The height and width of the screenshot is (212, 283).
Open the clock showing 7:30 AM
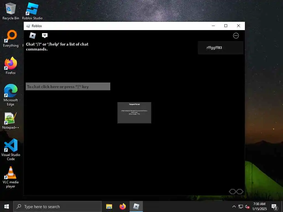(x=259, y=206)
